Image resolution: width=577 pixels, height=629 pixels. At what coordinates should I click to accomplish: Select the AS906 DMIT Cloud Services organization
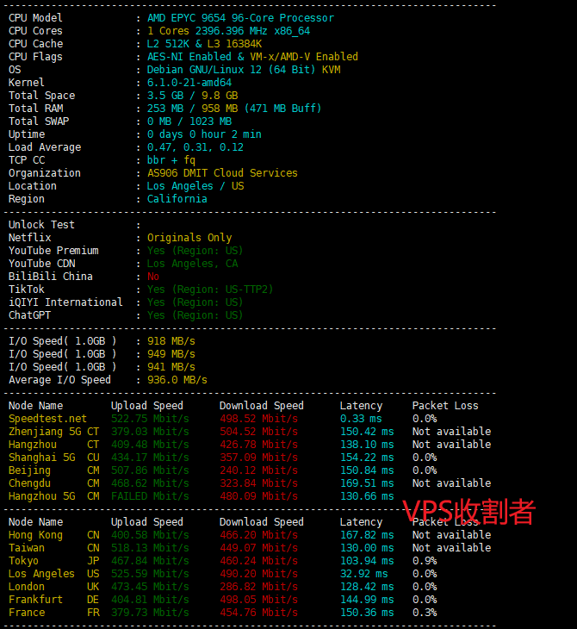222,173
